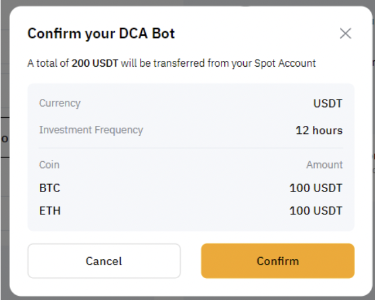This screenshot has width=375, height=301.
Task: Click the 'A total of' text
Action: pyautogui.click(x=48, y=63)
